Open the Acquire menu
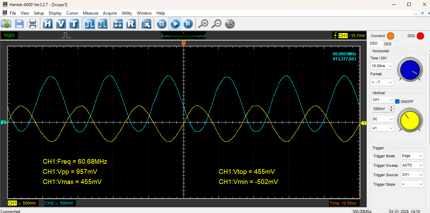430x213 pixels. pyautogui.click(x=110, y=13)
